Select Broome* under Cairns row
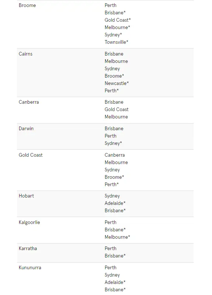 click(x=114, y=76)
